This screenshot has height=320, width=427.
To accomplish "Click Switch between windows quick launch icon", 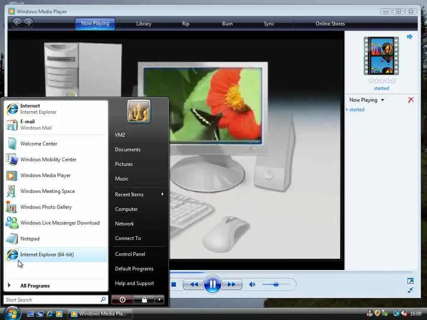I will (40, 314).
